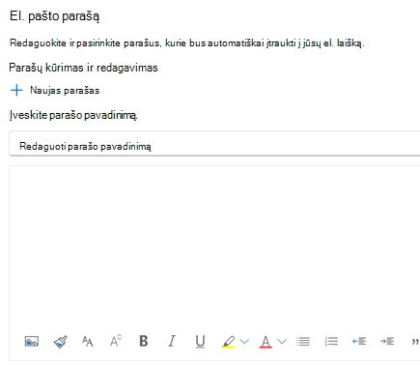The height and width of the screenshot is (365, 420).
Task: Insert a bulleted list
Action: 303,341
